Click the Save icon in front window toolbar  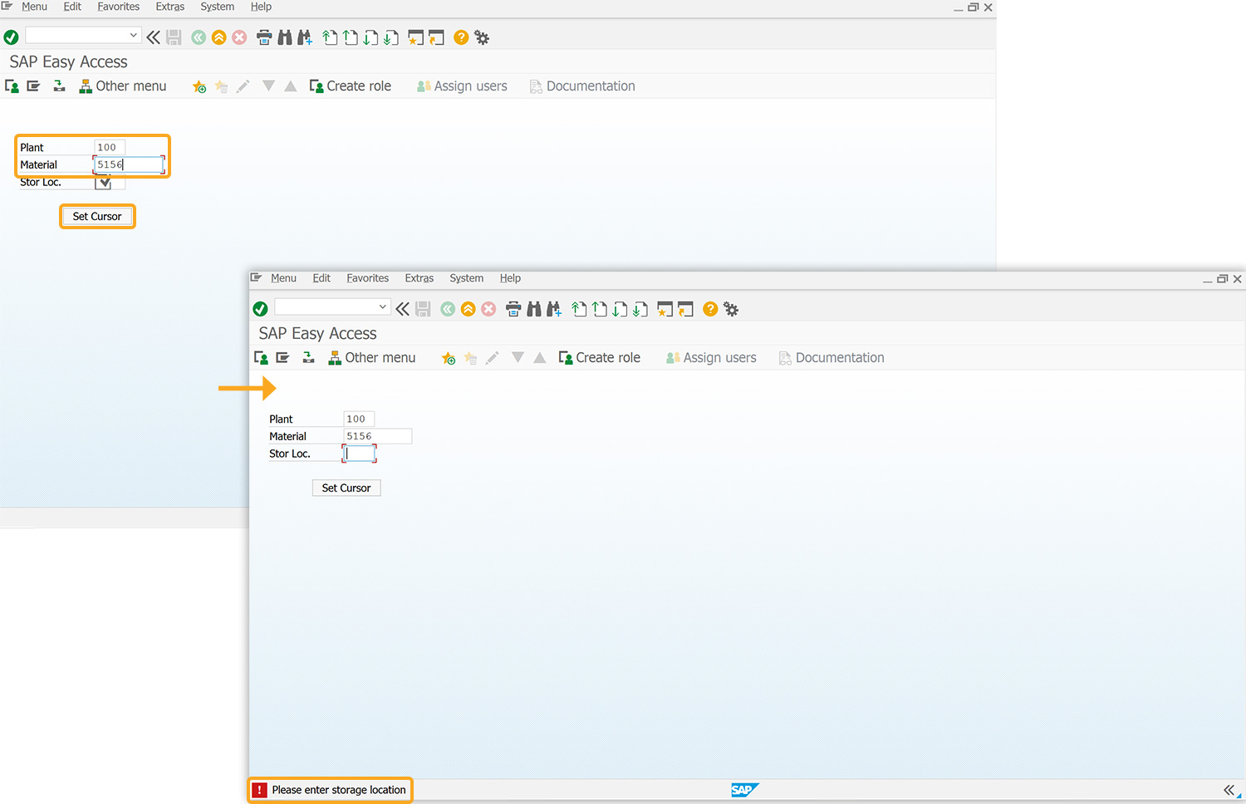point(423,309)
